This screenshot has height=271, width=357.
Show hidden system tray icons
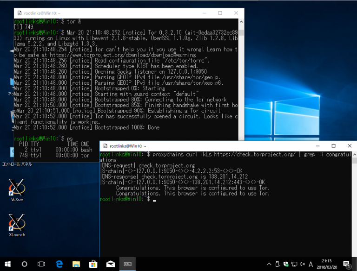pyautogui.click(x=269, y=264)
